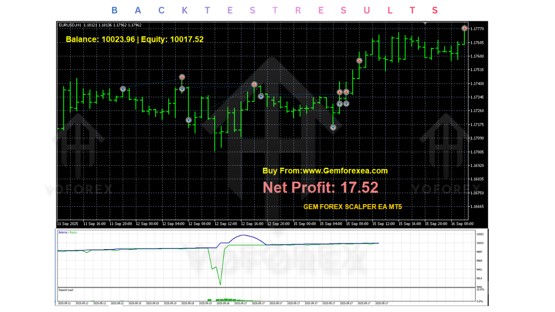Toggle the Balance line via the legend
The height and width of the screenshot is (312, 555).
click(x=62, y=232)
